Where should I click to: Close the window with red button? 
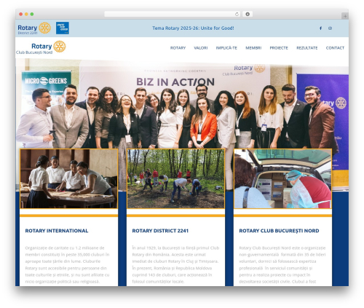21,15
